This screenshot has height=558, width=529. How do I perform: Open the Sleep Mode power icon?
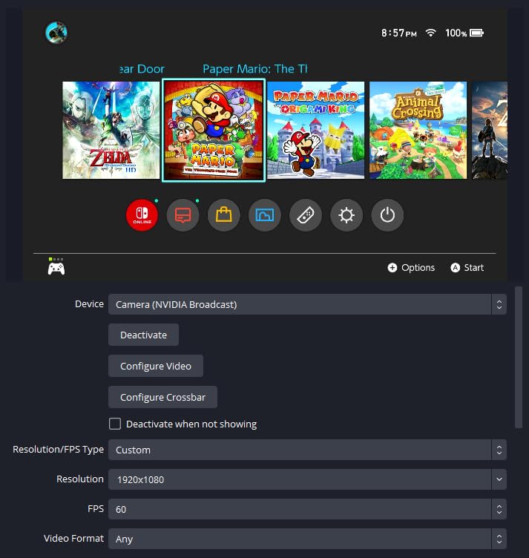(387, 215)
